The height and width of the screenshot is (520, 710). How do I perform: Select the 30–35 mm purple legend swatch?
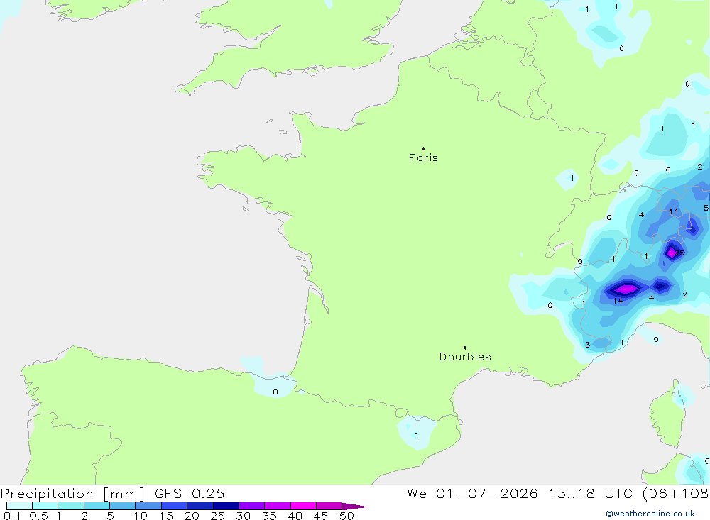click(252, 506)
